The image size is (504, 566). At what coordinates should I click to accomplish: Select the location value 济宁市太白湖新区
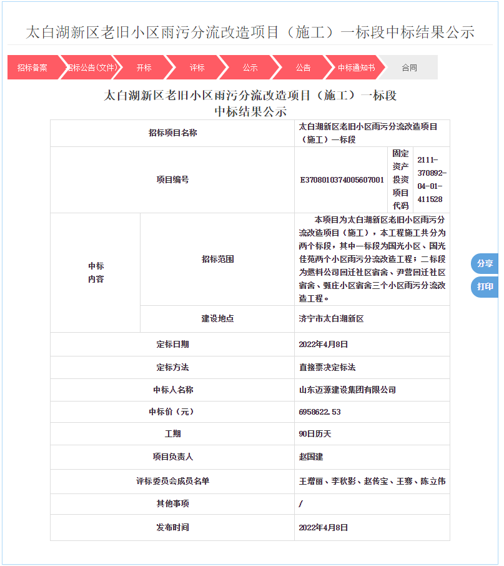[331, 319]
